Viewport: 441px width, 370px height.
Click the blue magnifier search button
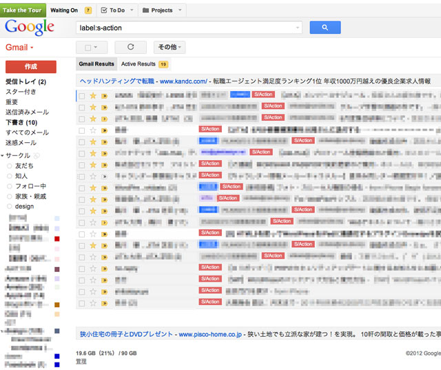point(325,28)
